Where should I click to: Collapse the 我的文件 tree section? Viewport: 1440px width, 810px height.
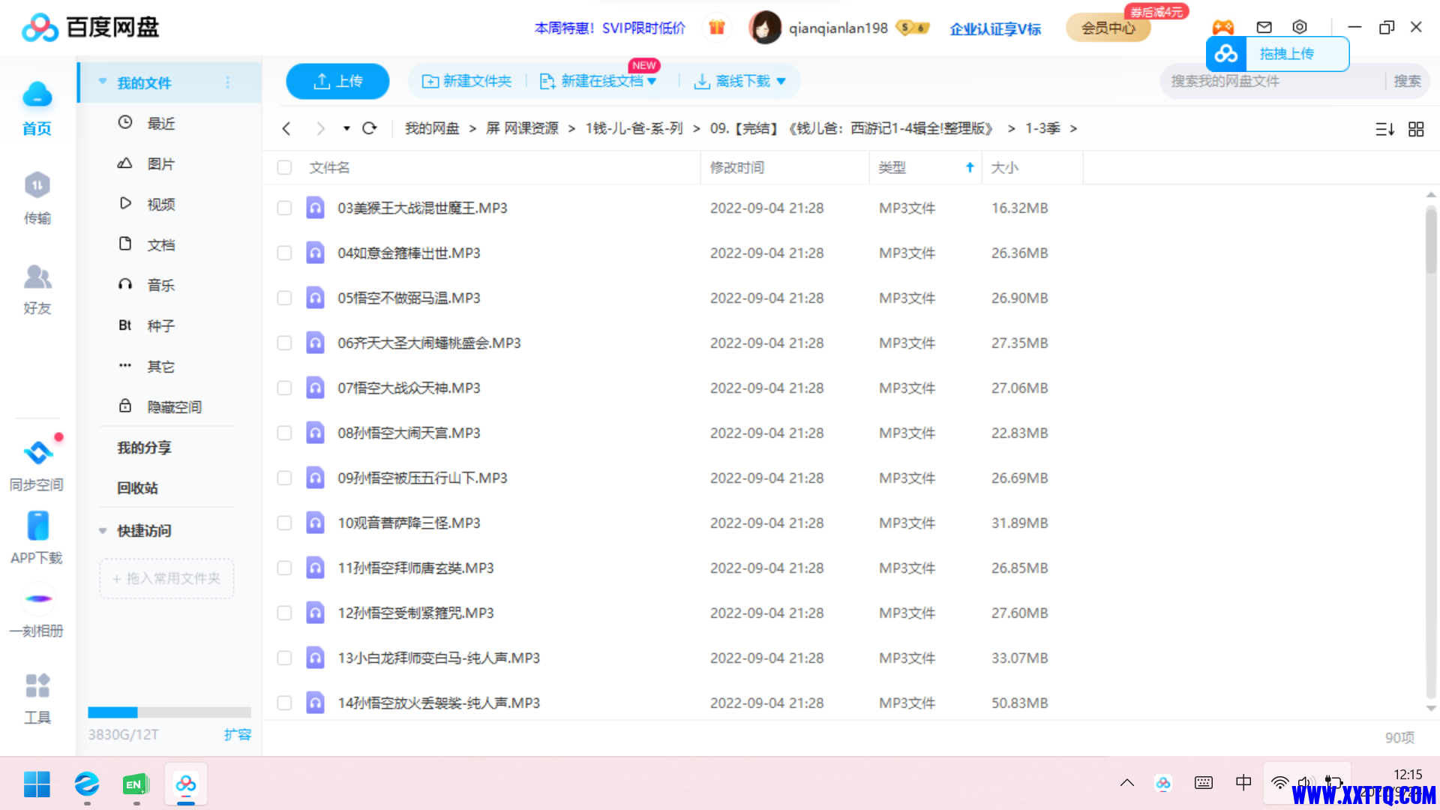click(103, 82)
